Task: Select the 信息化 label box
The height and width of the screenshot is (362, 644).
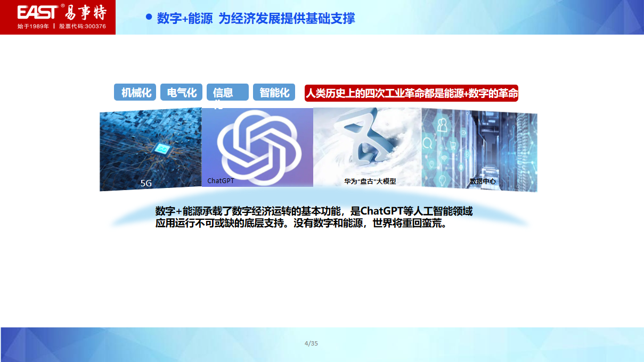Action: (x=227, y=92)
